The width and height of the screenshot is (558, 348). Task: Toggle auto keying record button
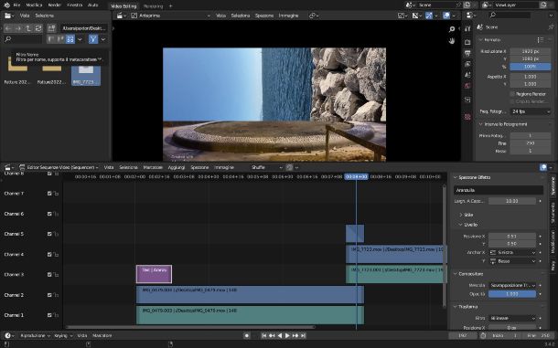(x=247, y=335)
